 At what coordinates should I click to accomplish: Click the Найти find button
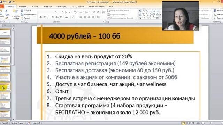pos(218,11)
